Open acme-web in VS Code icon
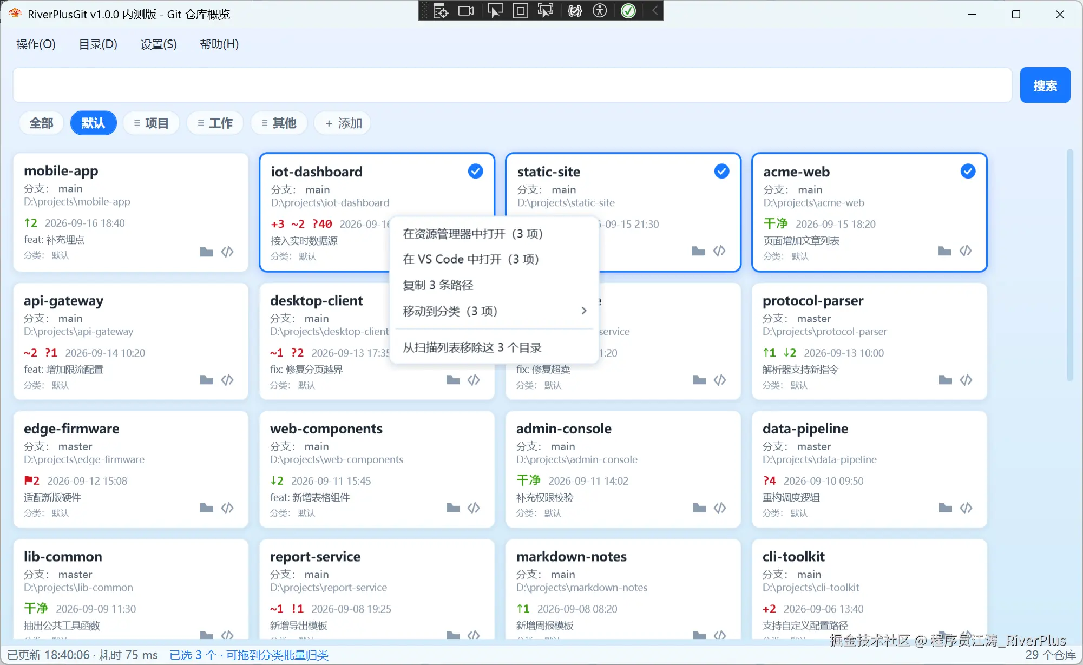The height and width of the screenshot is (665, 1083). point(966,251)
